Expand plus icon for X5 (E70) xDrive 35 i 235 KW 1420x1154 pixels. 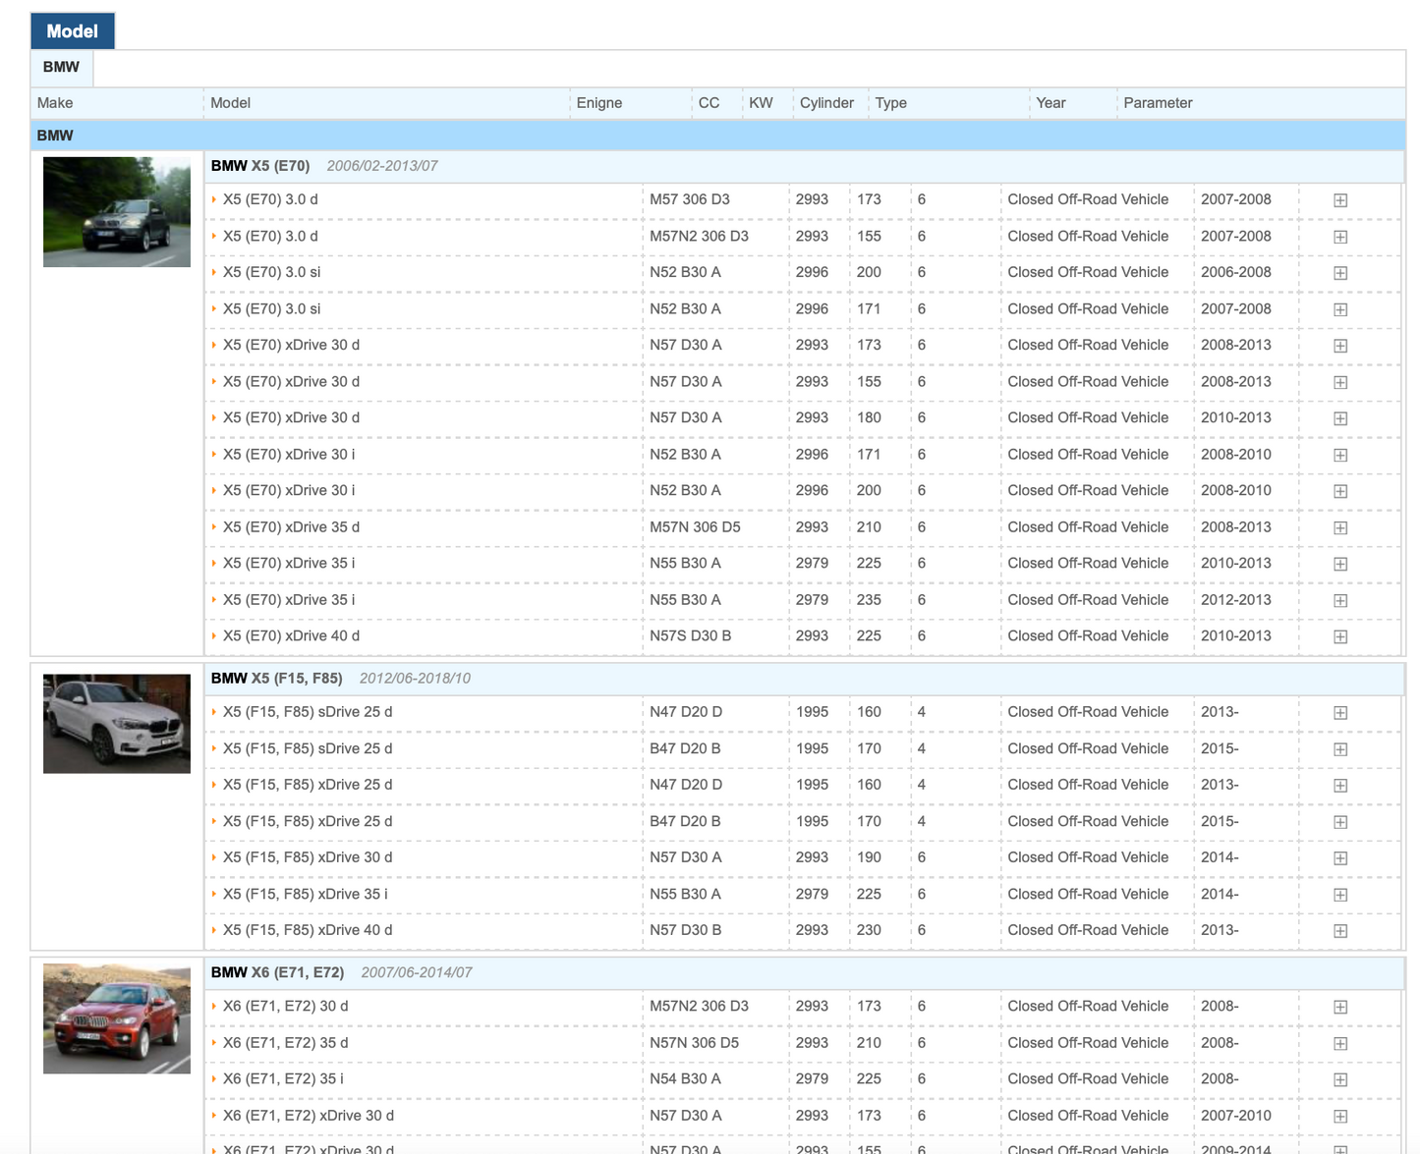[1339, 600]
